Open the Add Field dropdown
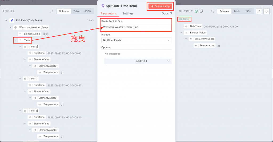The image size is (273, 142). click(138, 61)
